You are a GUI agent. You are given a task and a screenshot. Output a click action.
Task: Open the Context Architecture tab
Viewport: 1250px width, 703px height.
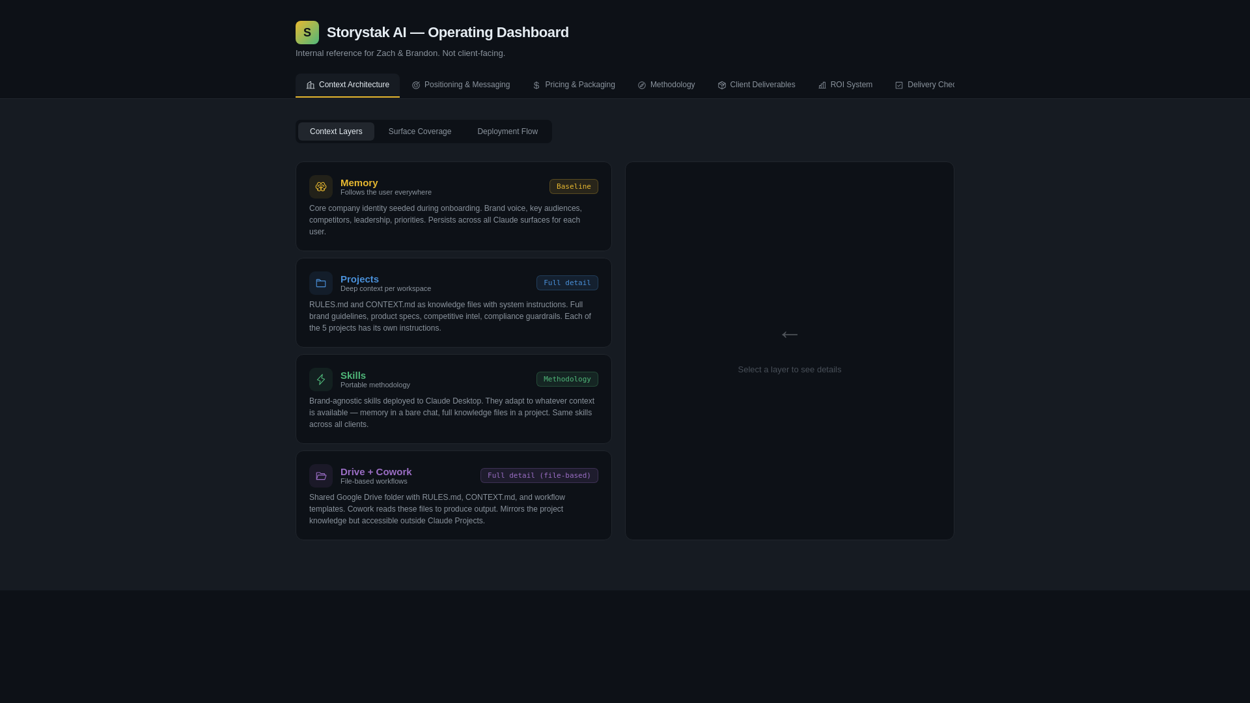click(x=348, y=85)
